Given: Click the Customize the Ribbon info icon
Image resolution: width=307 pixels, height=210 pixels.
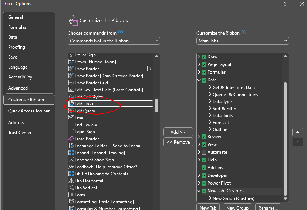Looking at the screenshot, I should [243, 32].
